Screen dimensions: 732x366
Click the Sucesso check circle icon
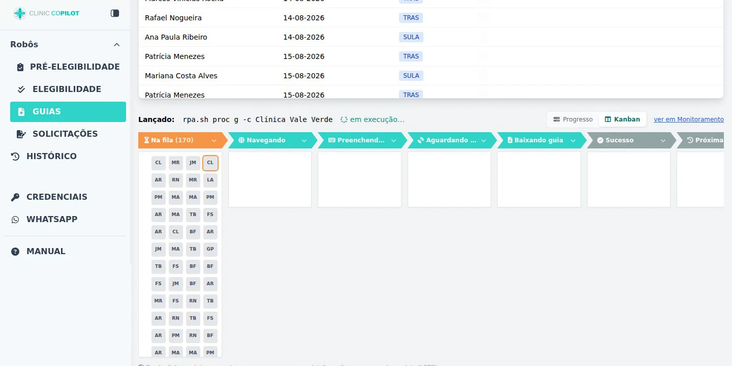tap(600, 140)
